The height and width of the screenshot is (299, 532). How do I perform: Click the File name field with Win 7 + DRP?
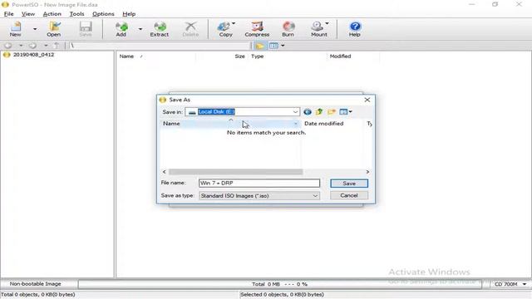click(259, 183)
